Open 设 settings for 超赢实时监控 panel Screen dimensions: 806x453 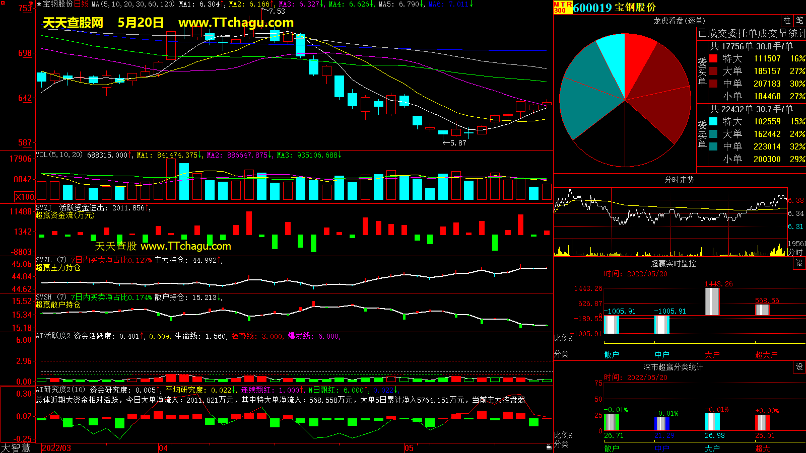pos(799,263)
